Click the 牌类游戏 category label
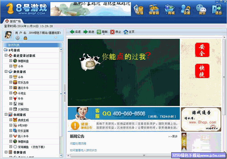Image resolution: width=227 pixels, height=159 pixels. point(19,72)
